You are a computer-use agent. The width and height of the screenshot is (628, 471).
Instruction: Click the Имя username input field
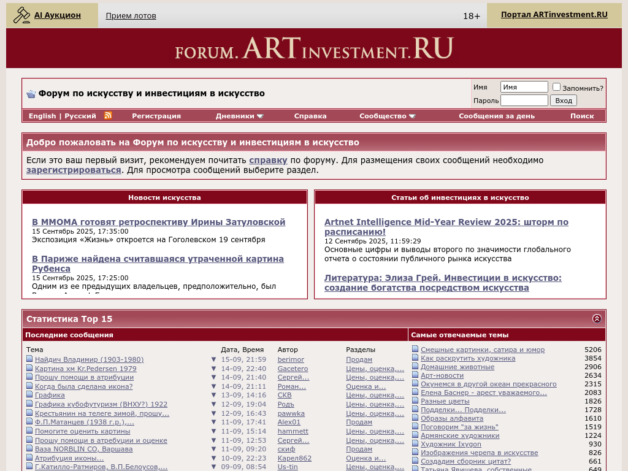pos(524,87)
